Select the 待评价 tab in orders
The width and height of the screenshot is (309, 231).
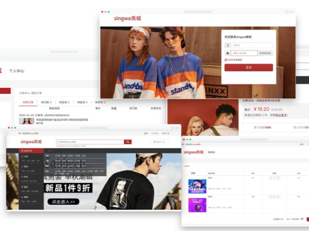pyautogui.click(x=100, y=103)
